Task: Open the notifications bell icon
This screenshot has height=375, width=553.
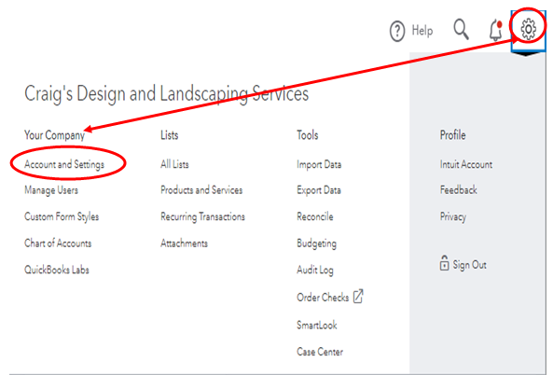Action: click(496, 31)
